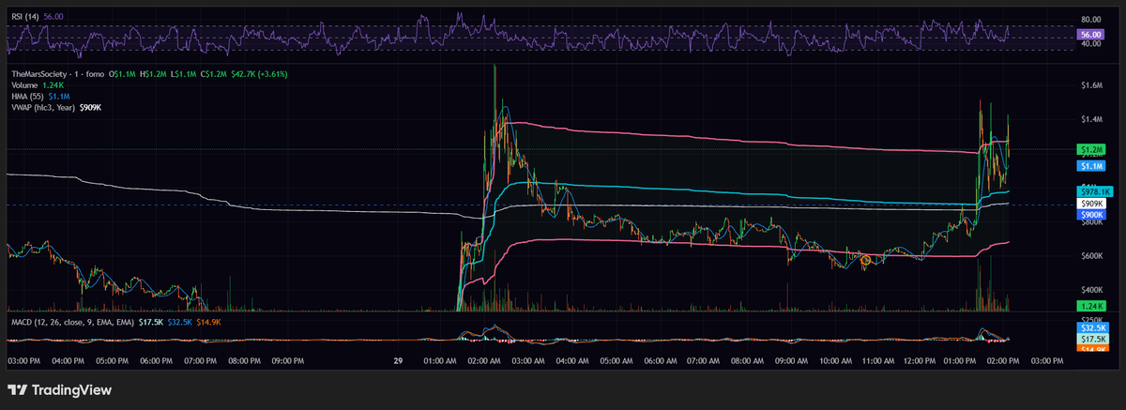
Task: Click the cyan $978.1K price tag
Action: pyautogui.click(x=1093, y=191)
